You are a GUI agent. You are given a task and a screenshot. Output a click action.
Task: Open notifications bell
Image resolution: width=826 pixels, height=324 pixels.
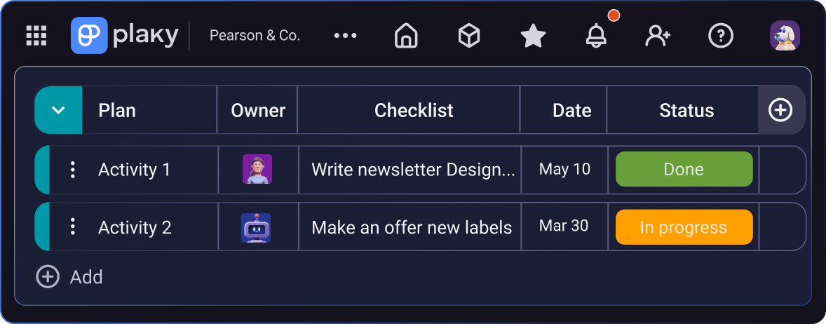pyautogui.click(x=596, y=36)
